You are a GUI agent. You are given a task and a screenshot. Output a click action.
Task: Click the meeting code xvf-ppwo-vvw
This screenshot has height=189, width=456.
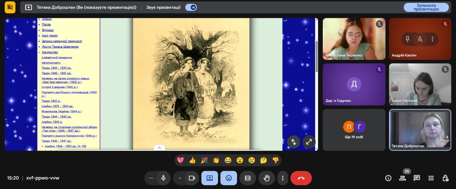click(x=43, y=178)
